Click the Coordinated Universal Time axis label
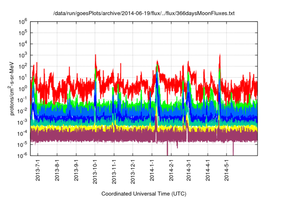 coord(144,194)
